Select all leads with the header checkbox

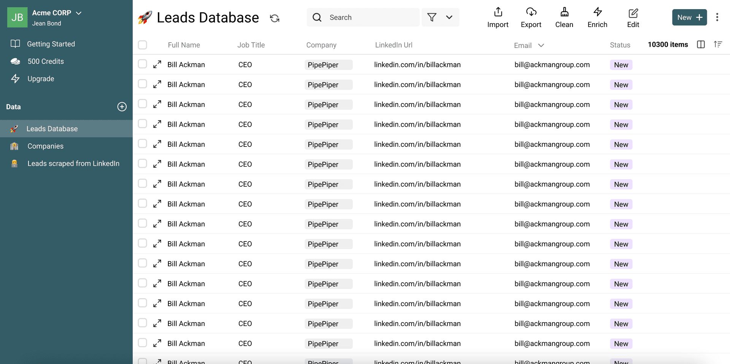click(143, 45)
